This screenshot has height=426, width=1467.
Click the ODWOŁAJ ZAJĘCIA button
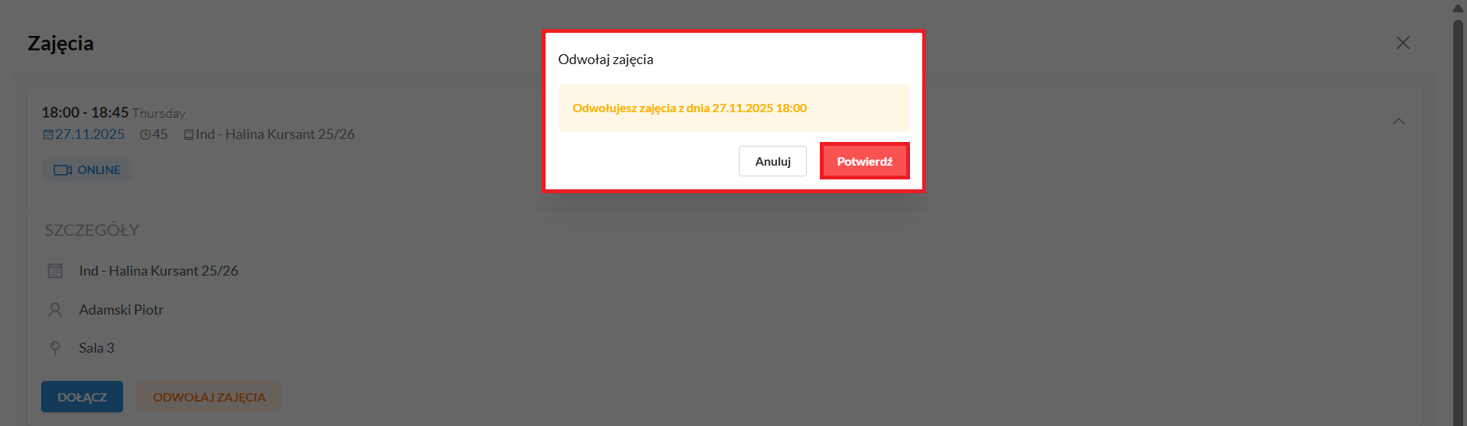click(x=209, y=397)
